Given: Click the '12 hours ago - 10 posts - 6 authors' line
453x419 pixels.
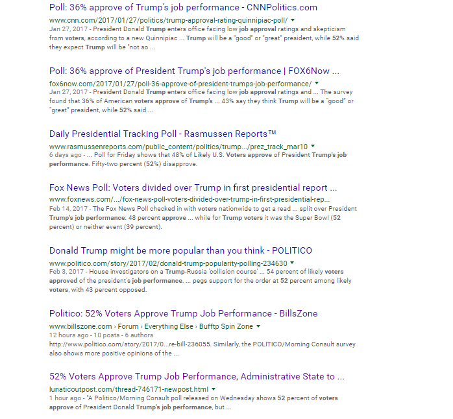Looking at the screenshot, I should tap(101, 335).
